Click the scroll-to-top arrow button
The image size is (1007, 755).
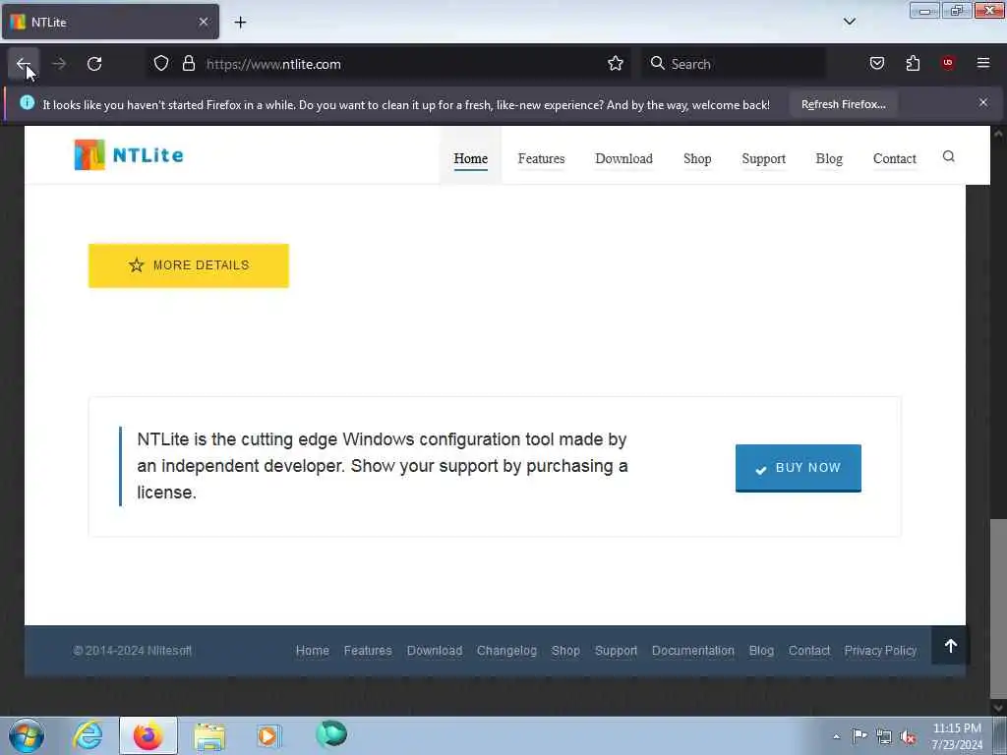tap(951, 646)
